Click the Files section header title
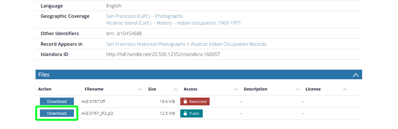Viewport: 398px width, 129px height. [x=44, y=75]
